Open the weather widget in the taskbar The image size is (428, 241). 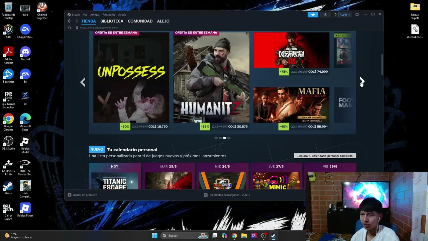click(x=18, y=236)
